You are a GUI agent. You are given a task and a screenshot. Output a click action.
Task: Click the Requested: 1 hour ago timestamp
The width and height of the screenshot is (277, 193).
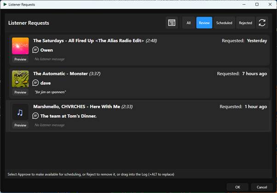tap(243, 107)
